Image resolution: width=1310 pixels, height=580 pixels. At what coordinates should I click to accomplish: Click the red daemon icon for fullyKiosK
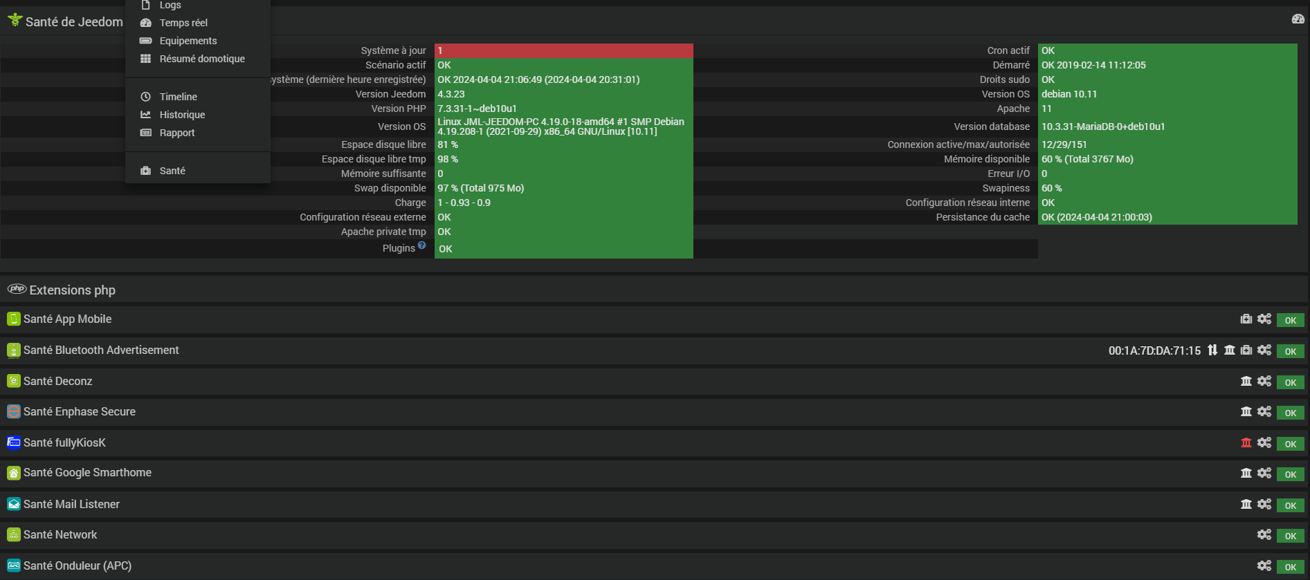[x=1246, y=442]
